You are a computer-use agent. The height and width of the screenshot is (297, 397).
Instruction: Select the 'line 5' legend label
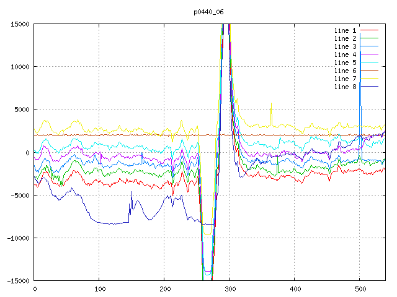point(346,62)
